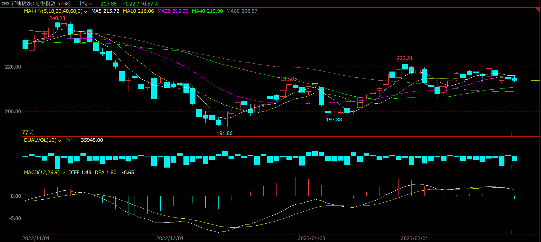Image resolution: width=541 pixels, height=242 pixels.
Task: Click the 石油板块(文华指数 7168) title
Action: click(x=41, y=4)
